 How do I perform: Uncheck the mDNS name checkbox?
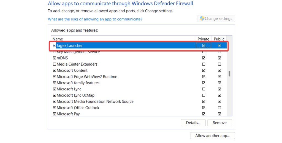click(x=54, y=58)
